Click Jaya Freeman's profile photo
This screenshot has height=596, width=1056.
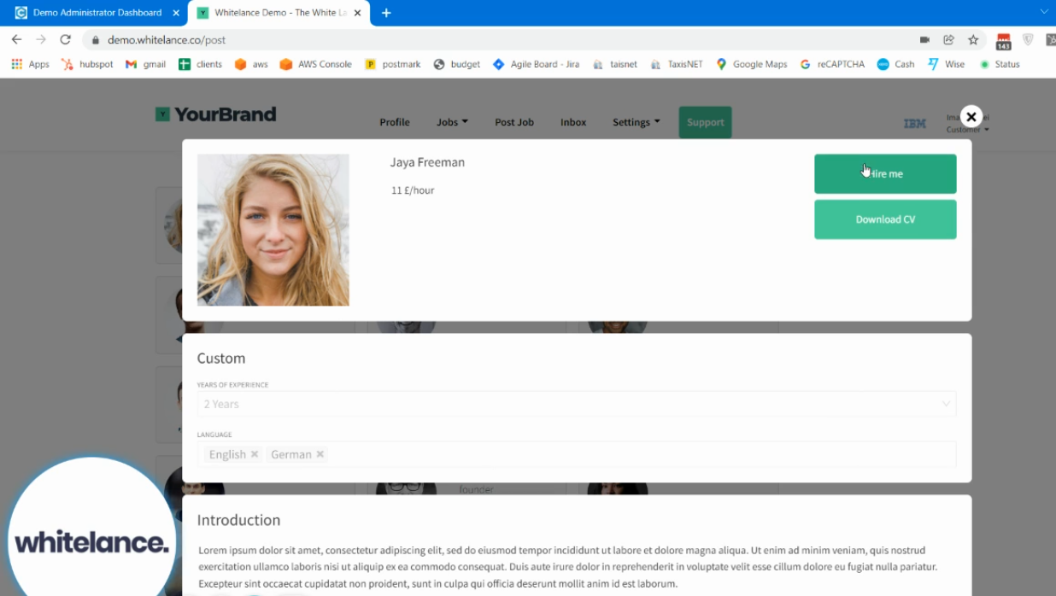point(273,230)
